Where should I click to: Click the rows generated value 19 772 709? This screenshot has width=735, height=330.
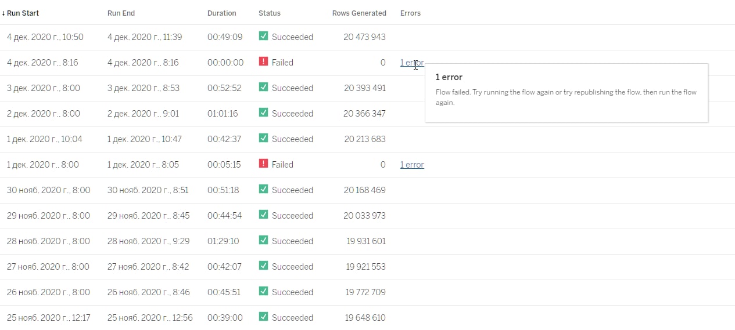[x=365, y=292]
